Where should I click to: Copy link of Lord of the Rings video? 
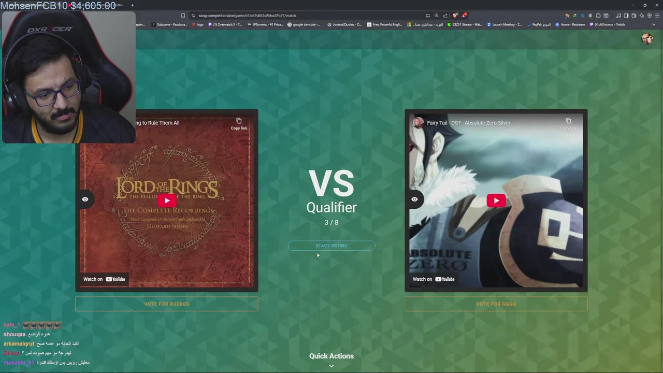(239, 124)
